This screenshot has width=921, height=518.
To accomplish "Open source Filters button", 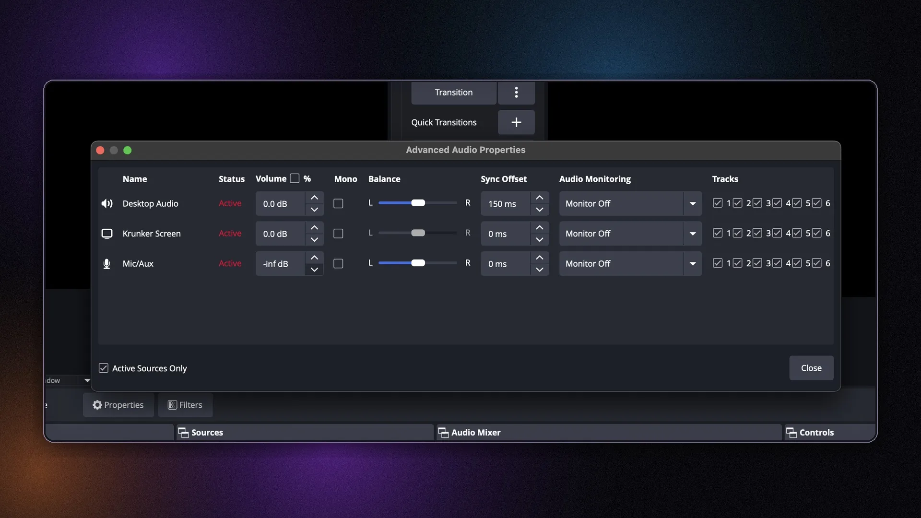I will coord(185,405).
